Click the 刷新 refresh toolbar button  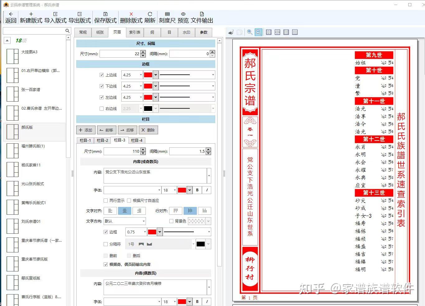(x=150, y=17)
